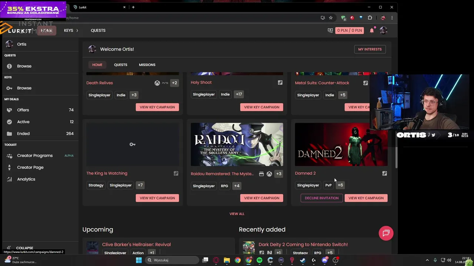Select the HOME tab under Welcome
474x266 pixels.
pos(97,65)
